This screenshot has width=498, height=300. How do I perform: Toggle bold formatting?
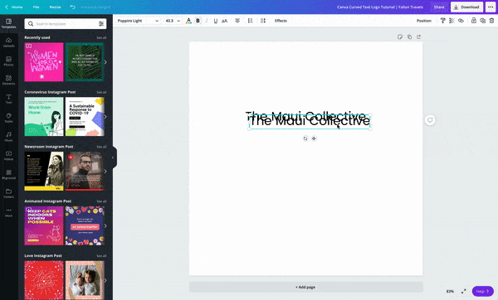point(198,21)
